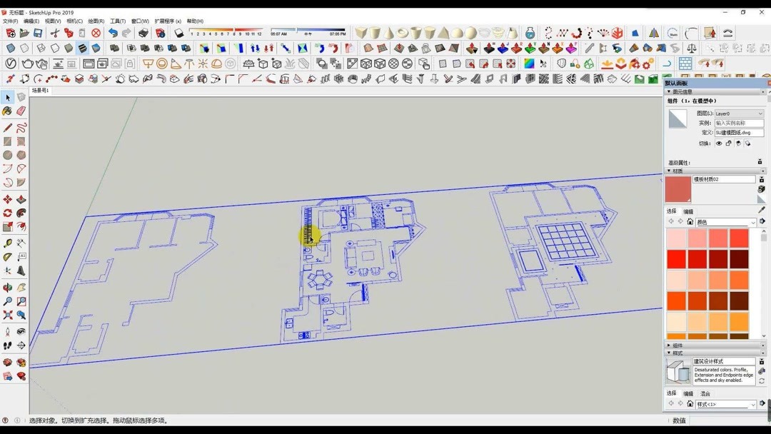Click the in-model materials house icon
The height and width of the screenshot is (434, 771).
click(x=689, y=221)
